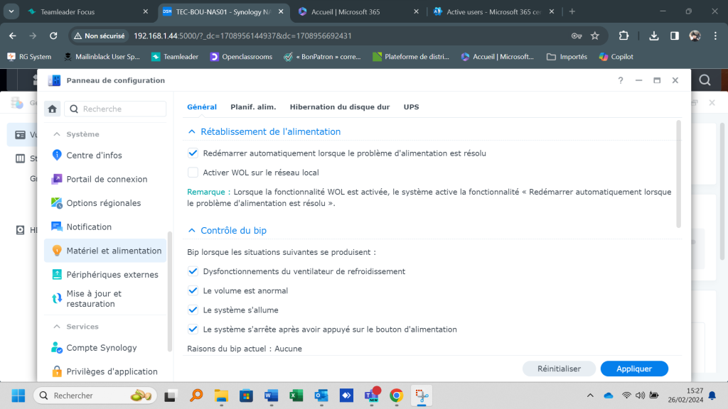Click the Réinitialiser button
Image resolution: width=728 pixels, height=409 pixels.
[x=559, y=369]
